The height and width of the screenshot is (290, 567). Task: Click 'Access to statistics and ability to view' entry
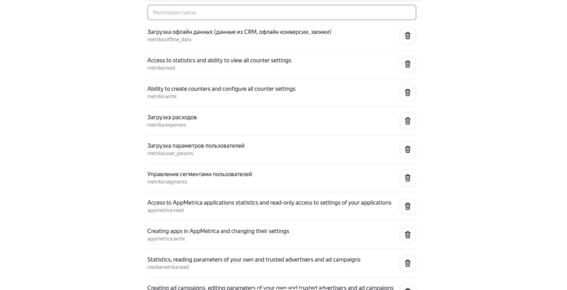(219, 61)
